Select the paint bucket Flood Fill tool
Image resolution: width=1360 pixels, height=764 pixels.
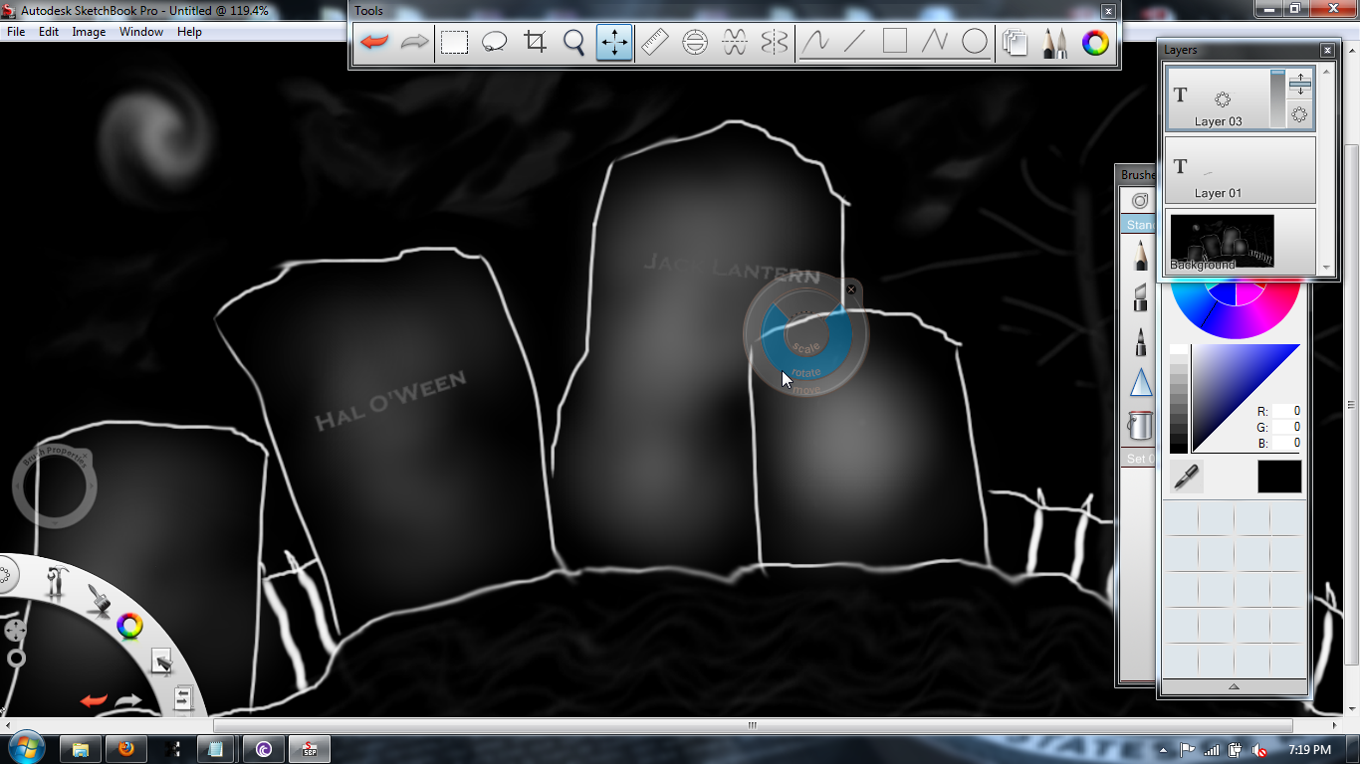(1140, 426)
